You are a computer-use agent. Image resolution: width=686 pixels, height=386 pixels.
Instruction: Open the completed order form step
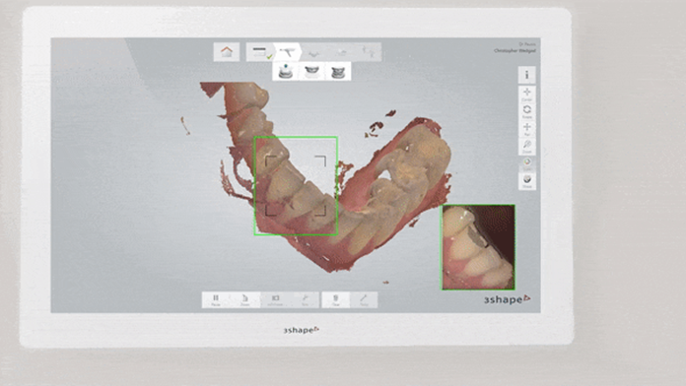[x=260, y=52]
